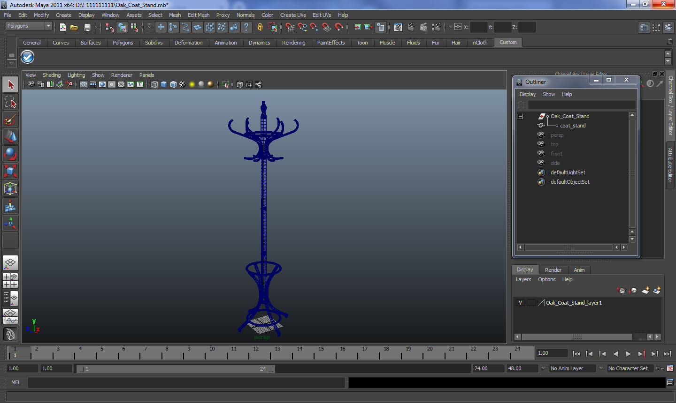Toggle use all lights yellow sphere

[x=192, y=84]
